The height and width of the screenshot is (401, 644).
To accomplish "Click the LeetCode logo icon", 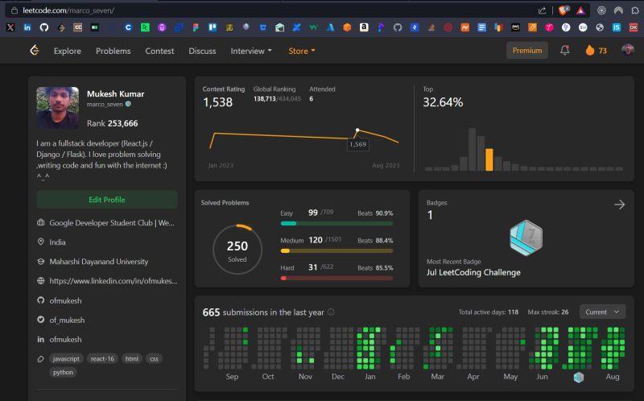I will (35, 51).
